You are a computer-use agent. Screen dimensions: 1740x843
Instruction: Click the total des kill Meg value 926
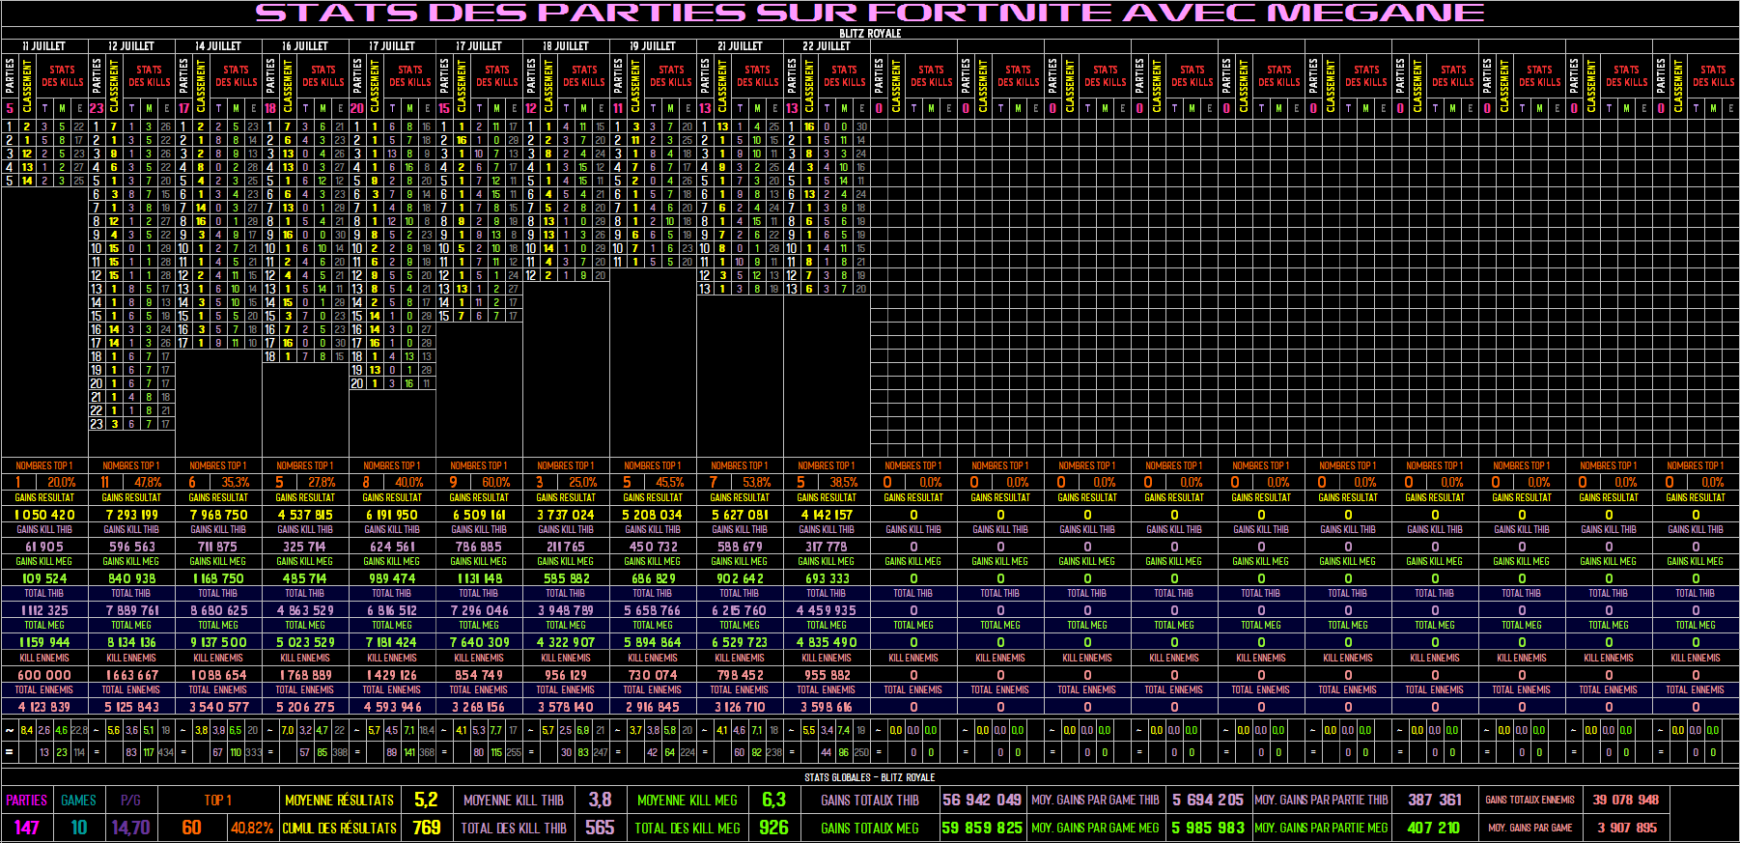773,828
